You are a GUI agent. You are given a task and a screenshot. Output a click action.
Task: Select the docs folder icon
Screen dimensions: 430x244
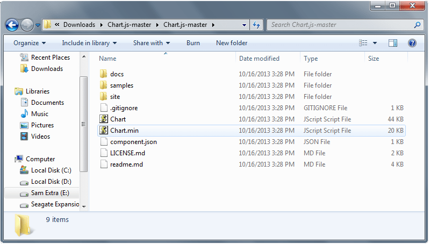click(x=104, y=74)
